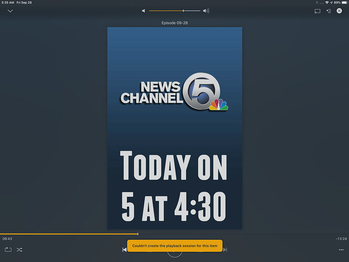The image size is (349, 262).
Task: Tap the battery indicator in status bar
Action: pyautogui.click(x=345, y=3)
